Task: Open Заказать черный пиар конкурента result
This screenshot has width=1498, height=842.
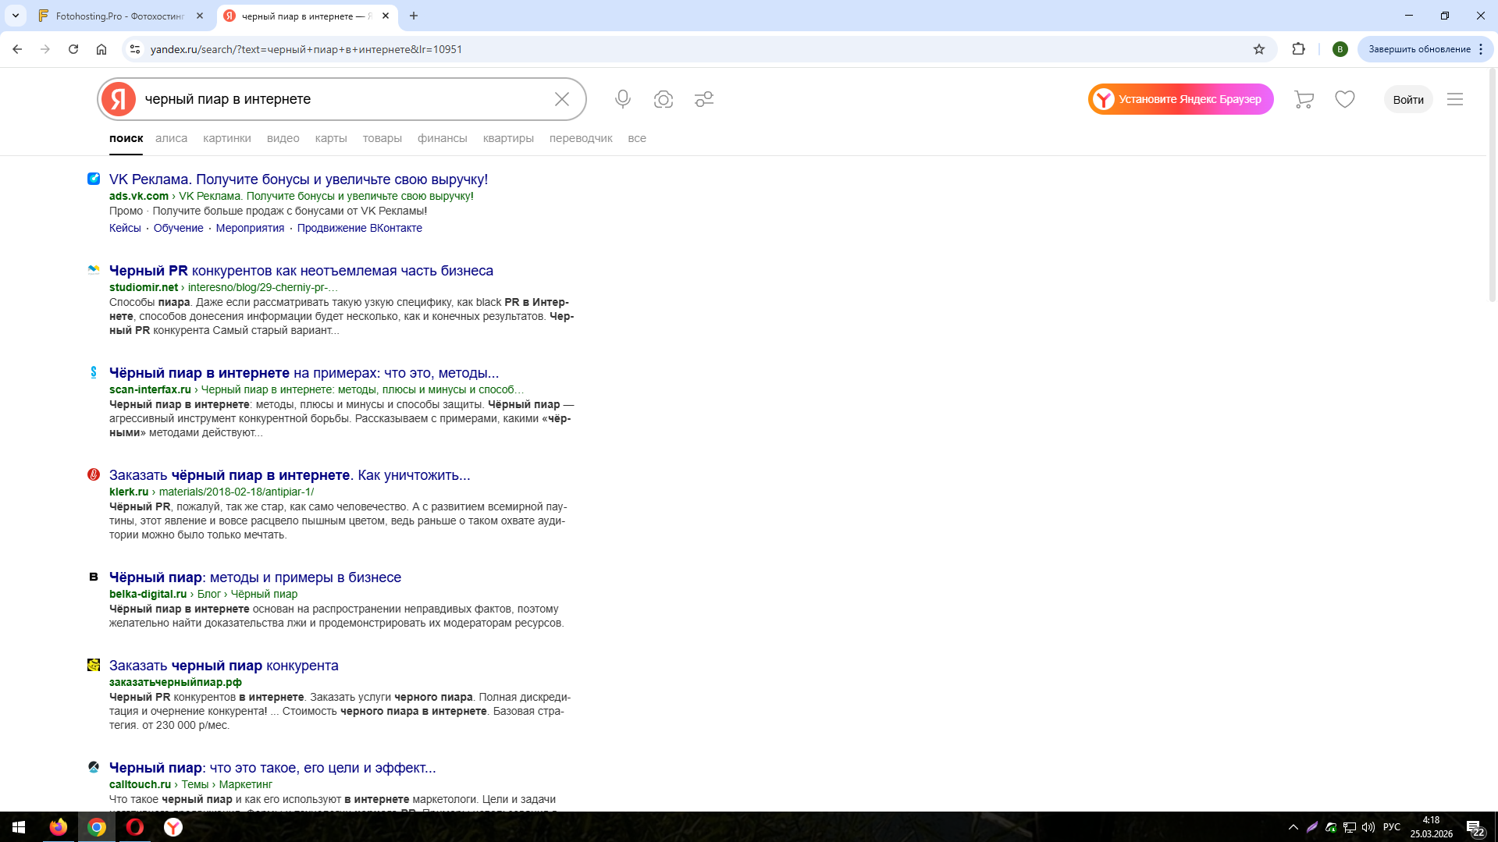Action: click(224, 666)
